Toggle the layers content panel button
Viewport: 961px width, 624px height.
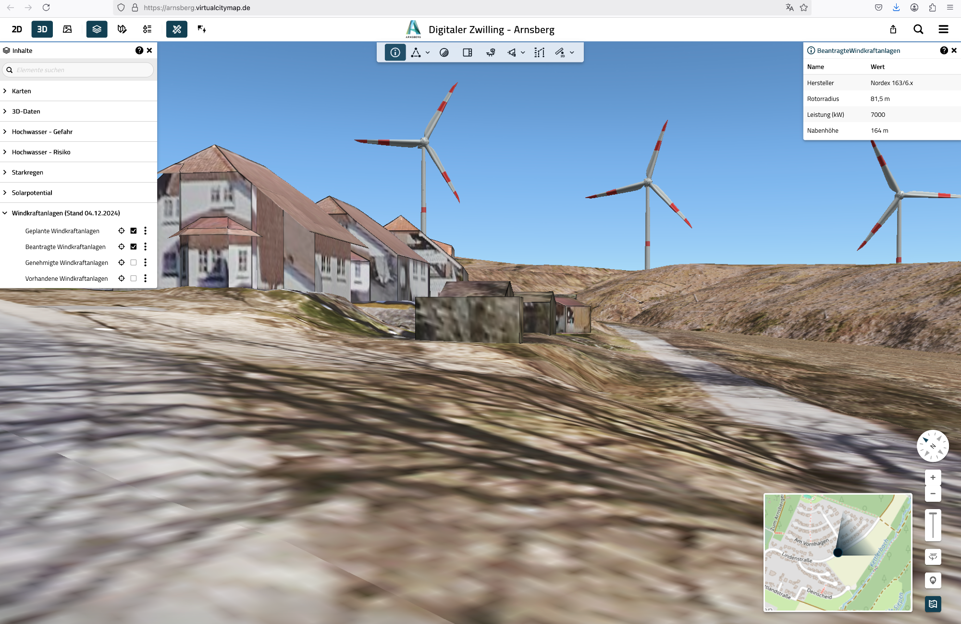point(97,29)
